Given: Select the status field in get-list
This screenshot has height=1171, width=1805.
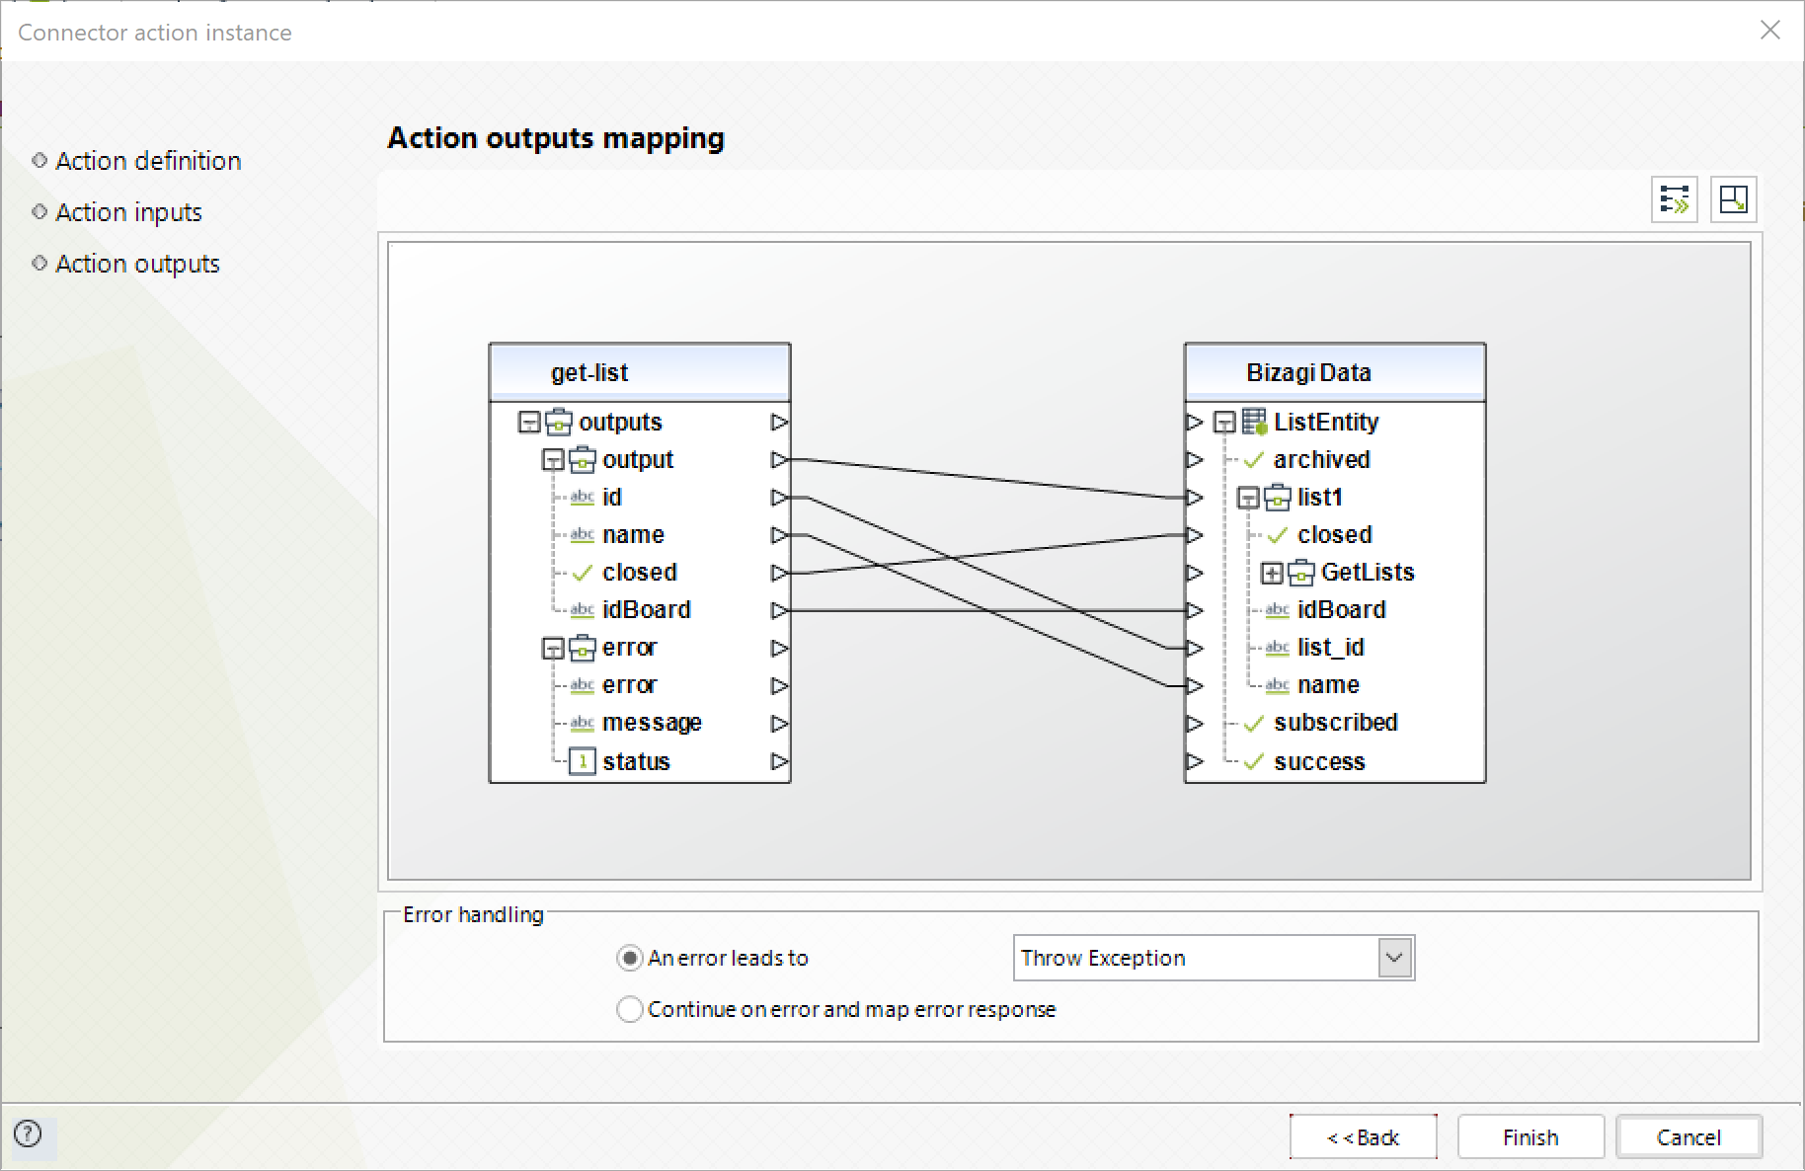Looking at the screenshot, I should click(636, 762).
